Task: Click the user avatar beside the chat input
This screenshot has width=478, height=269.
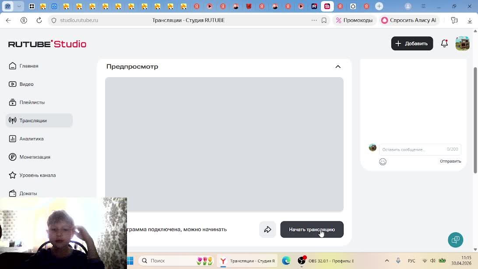Action: click(x=373, y=148)
